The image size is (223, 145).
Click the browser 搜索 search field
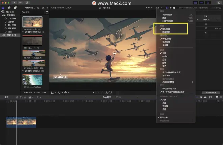(x=33, y=13)
